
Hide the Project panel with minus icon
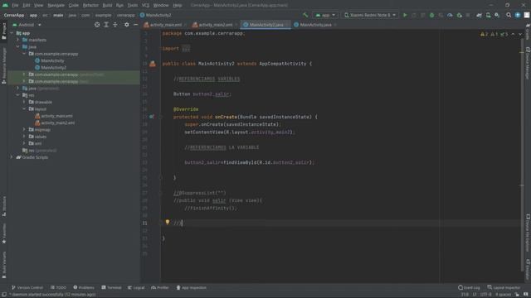coord(135,25)
